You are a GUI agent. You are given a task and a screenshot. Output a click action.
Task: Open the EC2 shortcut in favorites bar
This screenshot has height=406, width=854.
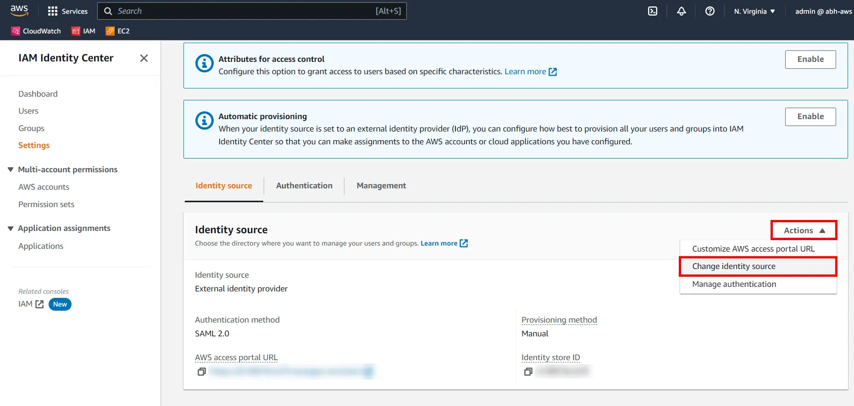pyautogui.click(x=118, y=31)
